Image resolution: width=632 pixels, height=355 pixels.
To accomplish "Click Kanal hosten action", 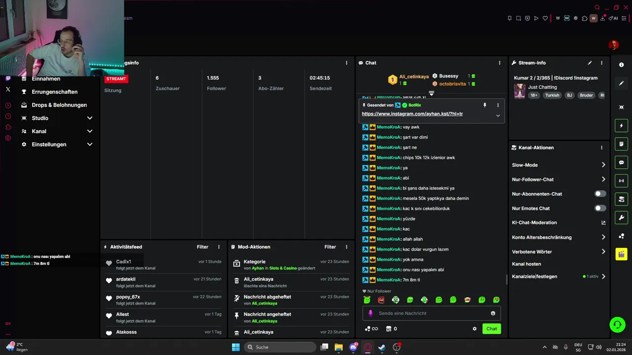I will 526,264.
